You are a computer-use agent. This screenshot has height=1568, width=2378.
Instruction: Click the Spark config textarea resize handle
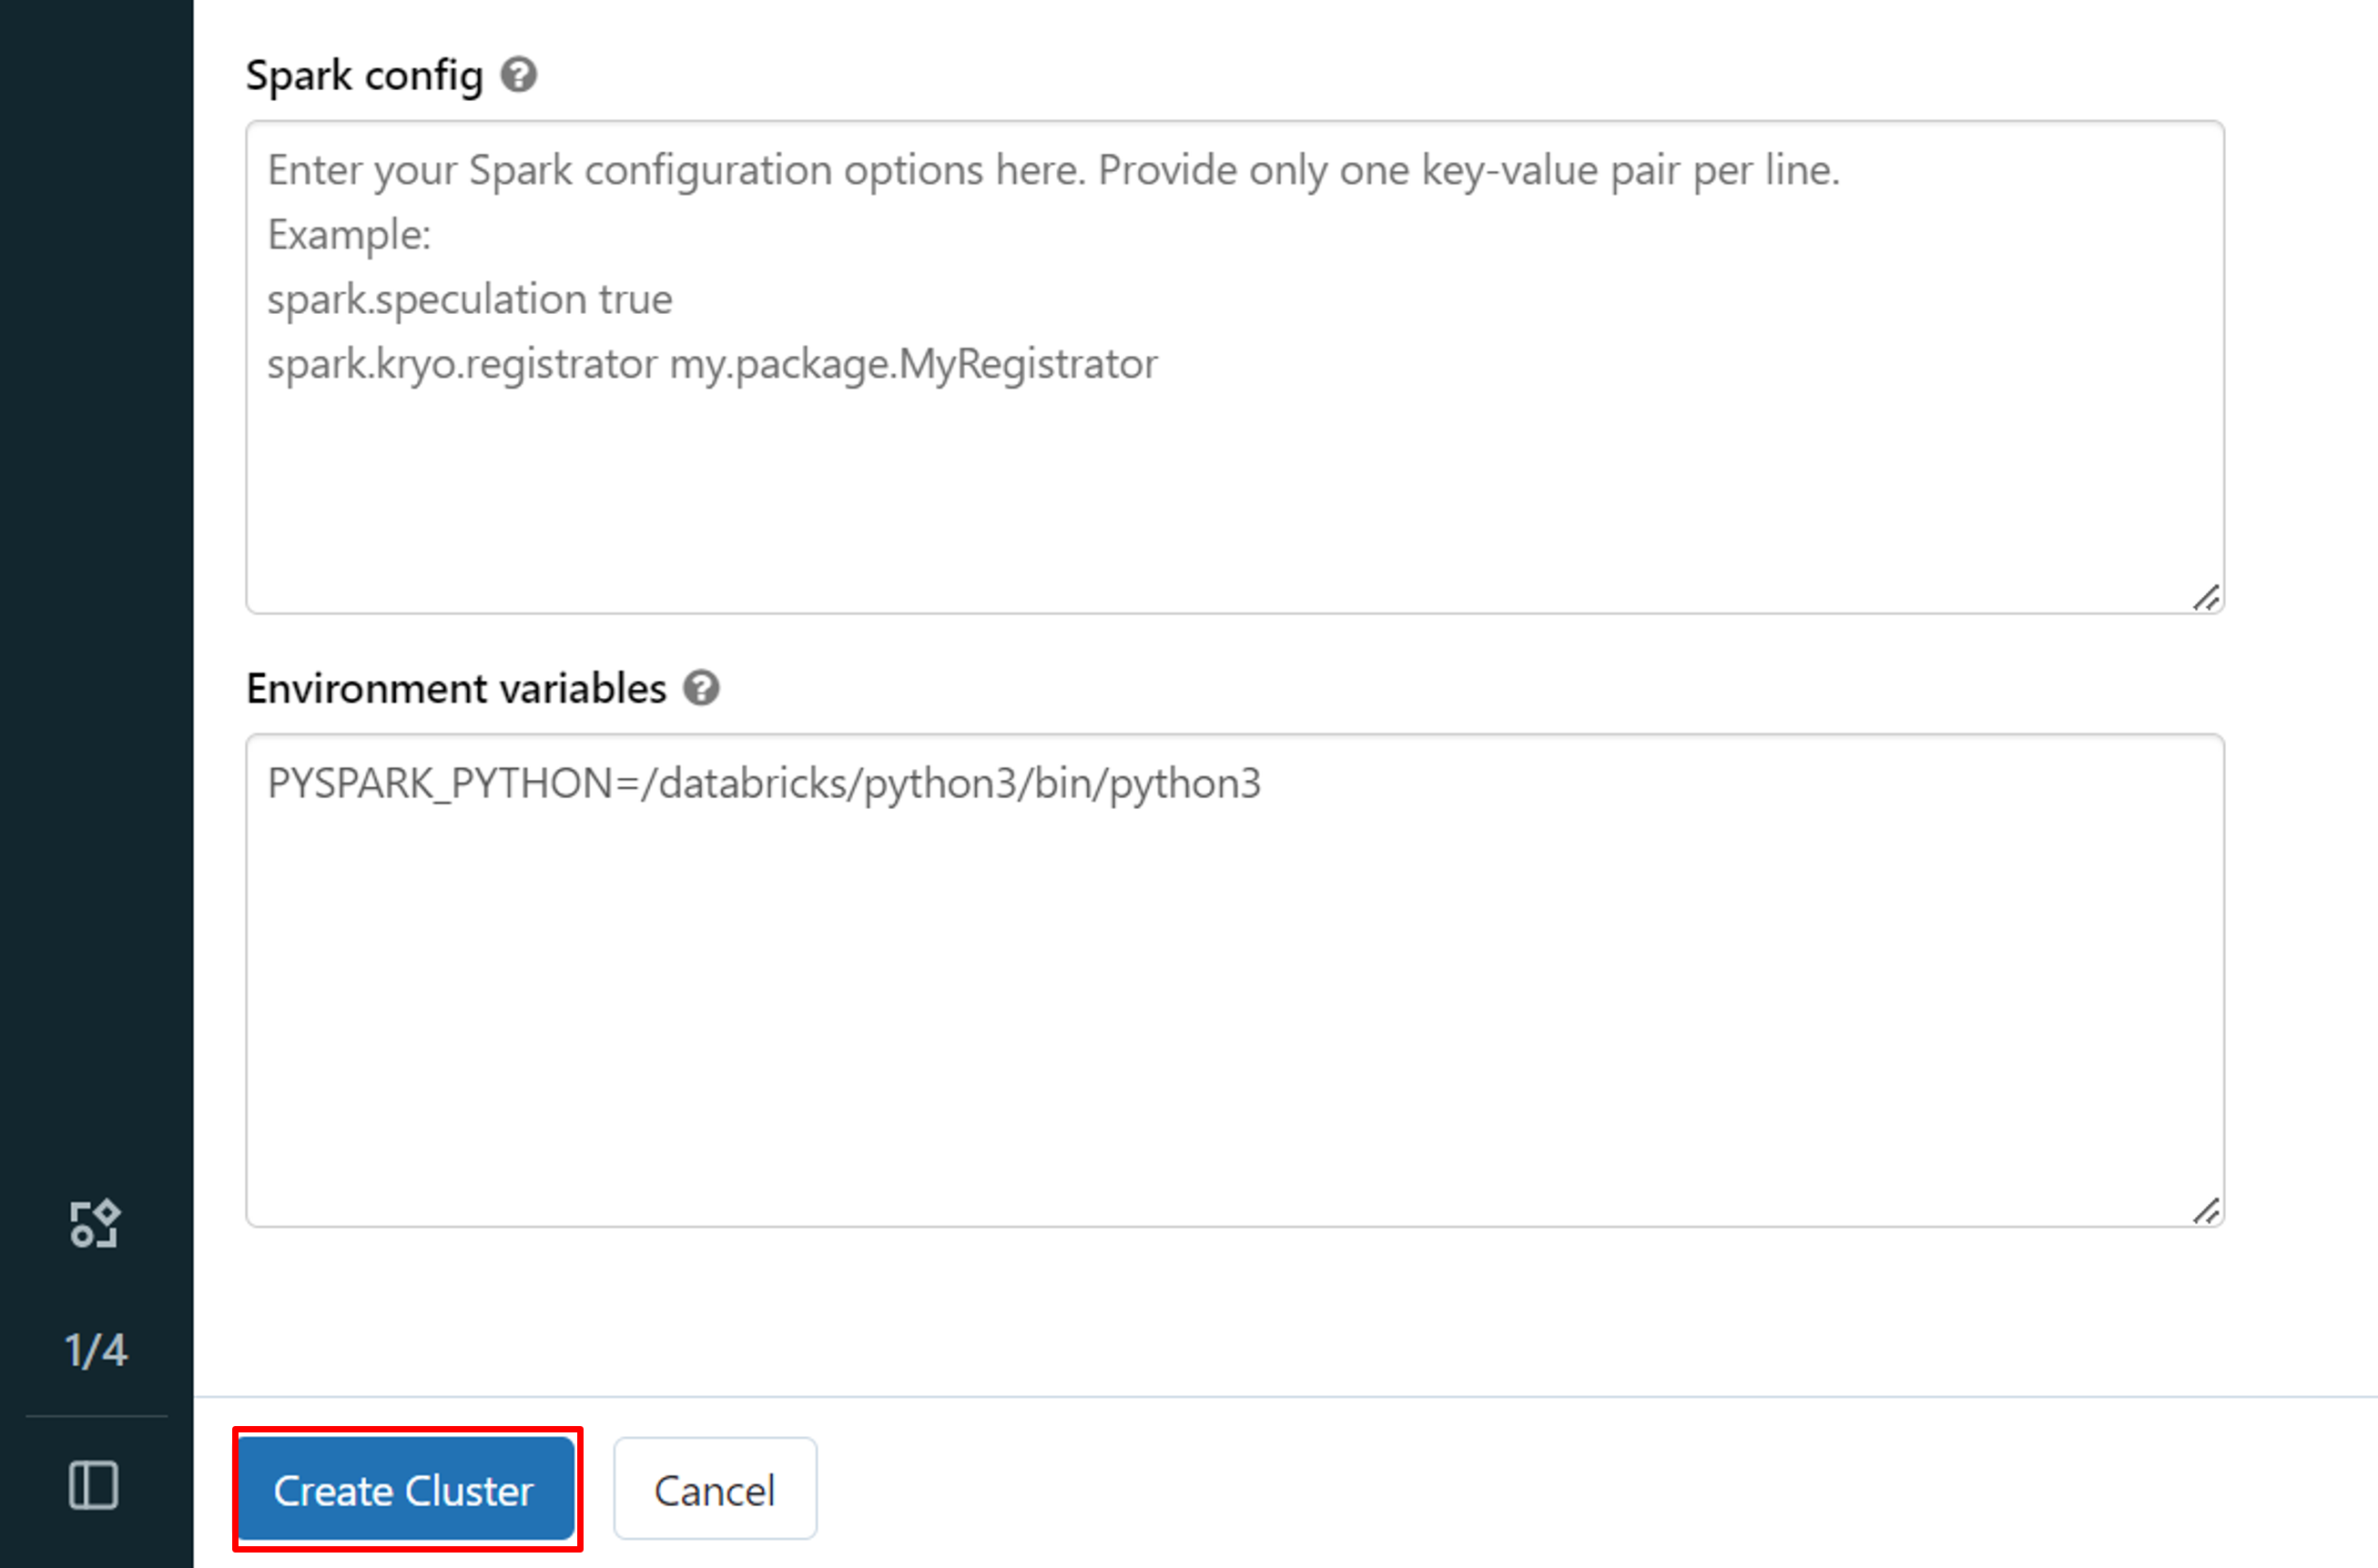[x=2205, y=597]
